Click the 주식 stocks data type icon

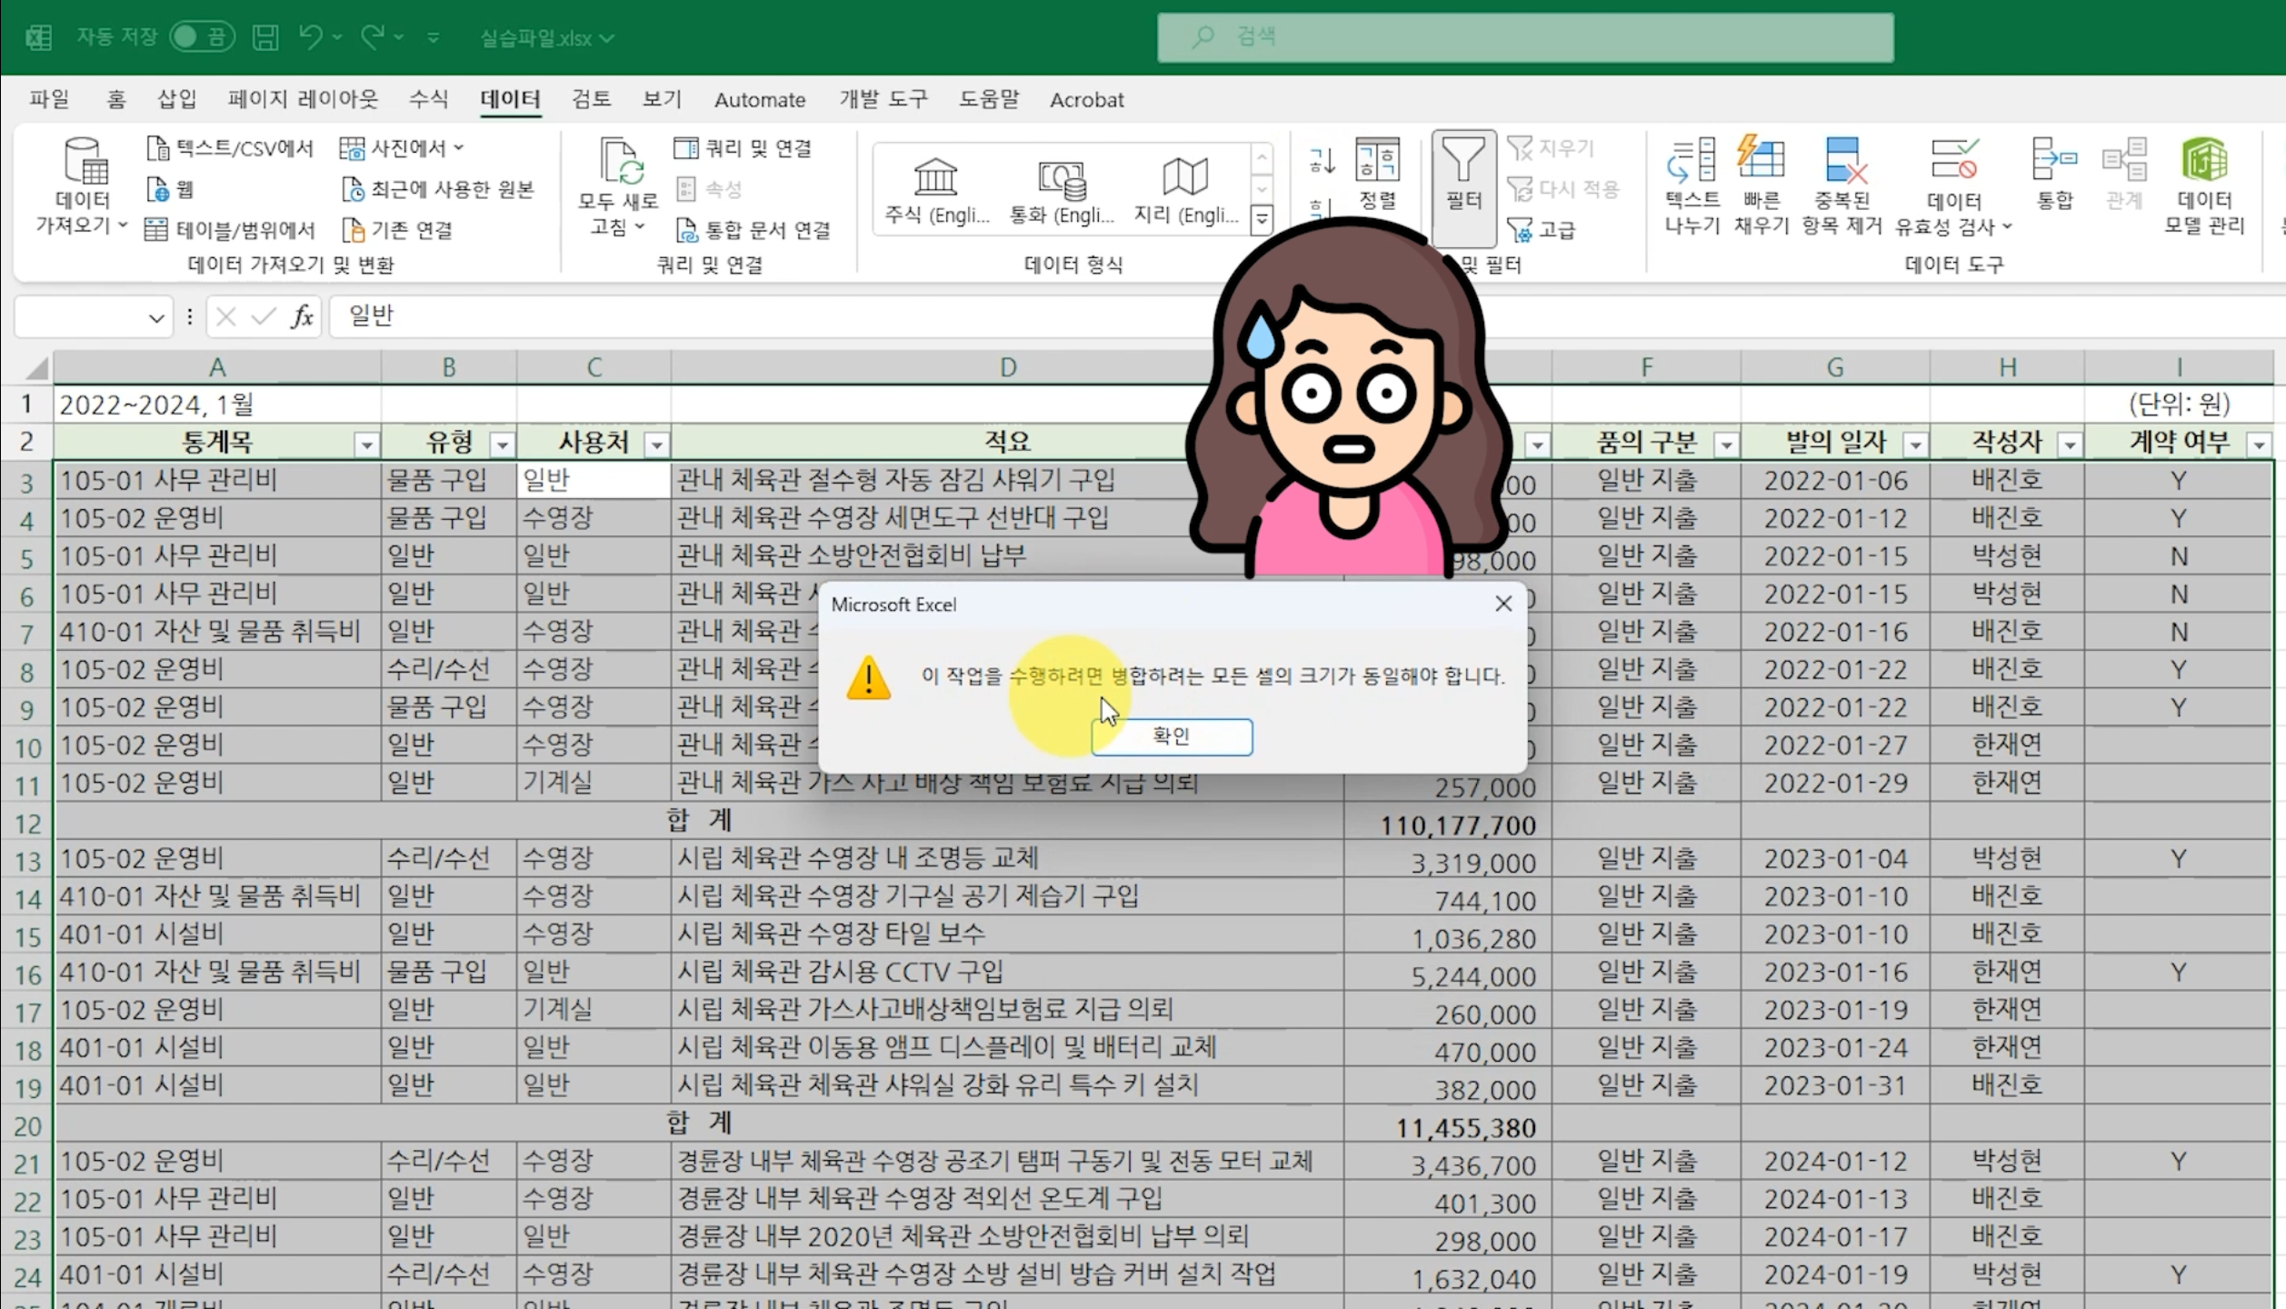click(935, 178)
